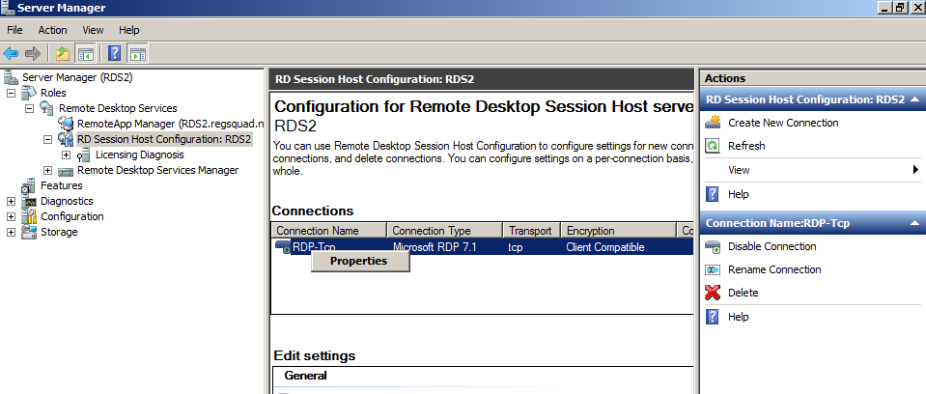Click the green Refresh icon in Actions
The image size is (926, 394).
tap(714, 146)
